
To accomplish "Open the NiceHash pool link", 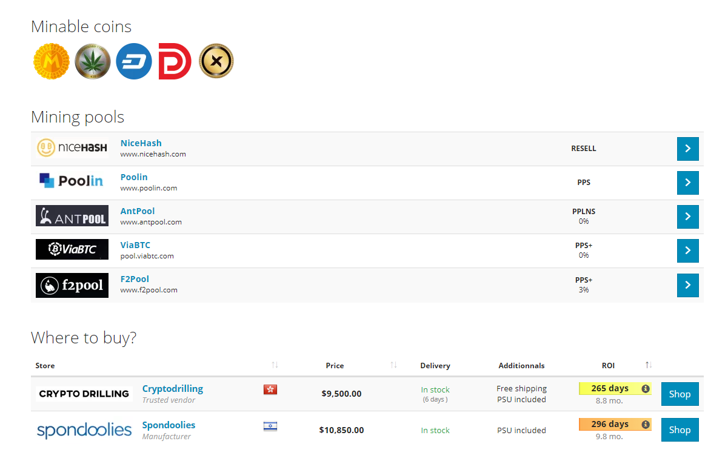I will pos(141,143).
